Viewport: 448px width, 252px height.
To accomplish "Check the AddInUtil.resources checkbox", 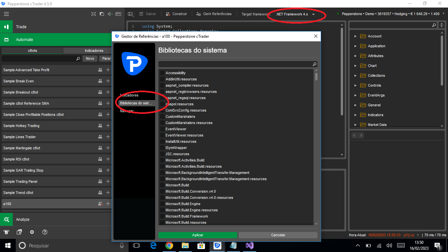I will 162,79.
